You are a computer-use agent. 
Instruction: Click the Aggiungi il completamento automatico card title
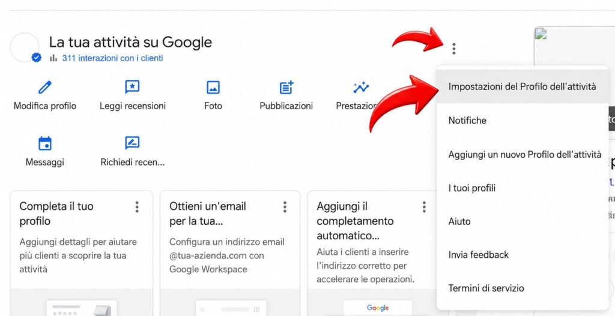coord(355,221)
